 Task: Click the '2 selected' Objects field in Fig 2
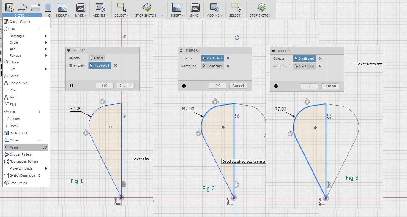click(x=212, y=58)
